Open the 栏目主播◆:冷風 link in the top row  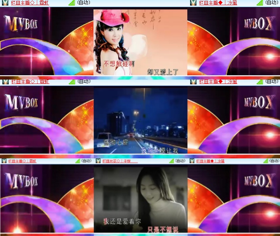click(218, 3)
